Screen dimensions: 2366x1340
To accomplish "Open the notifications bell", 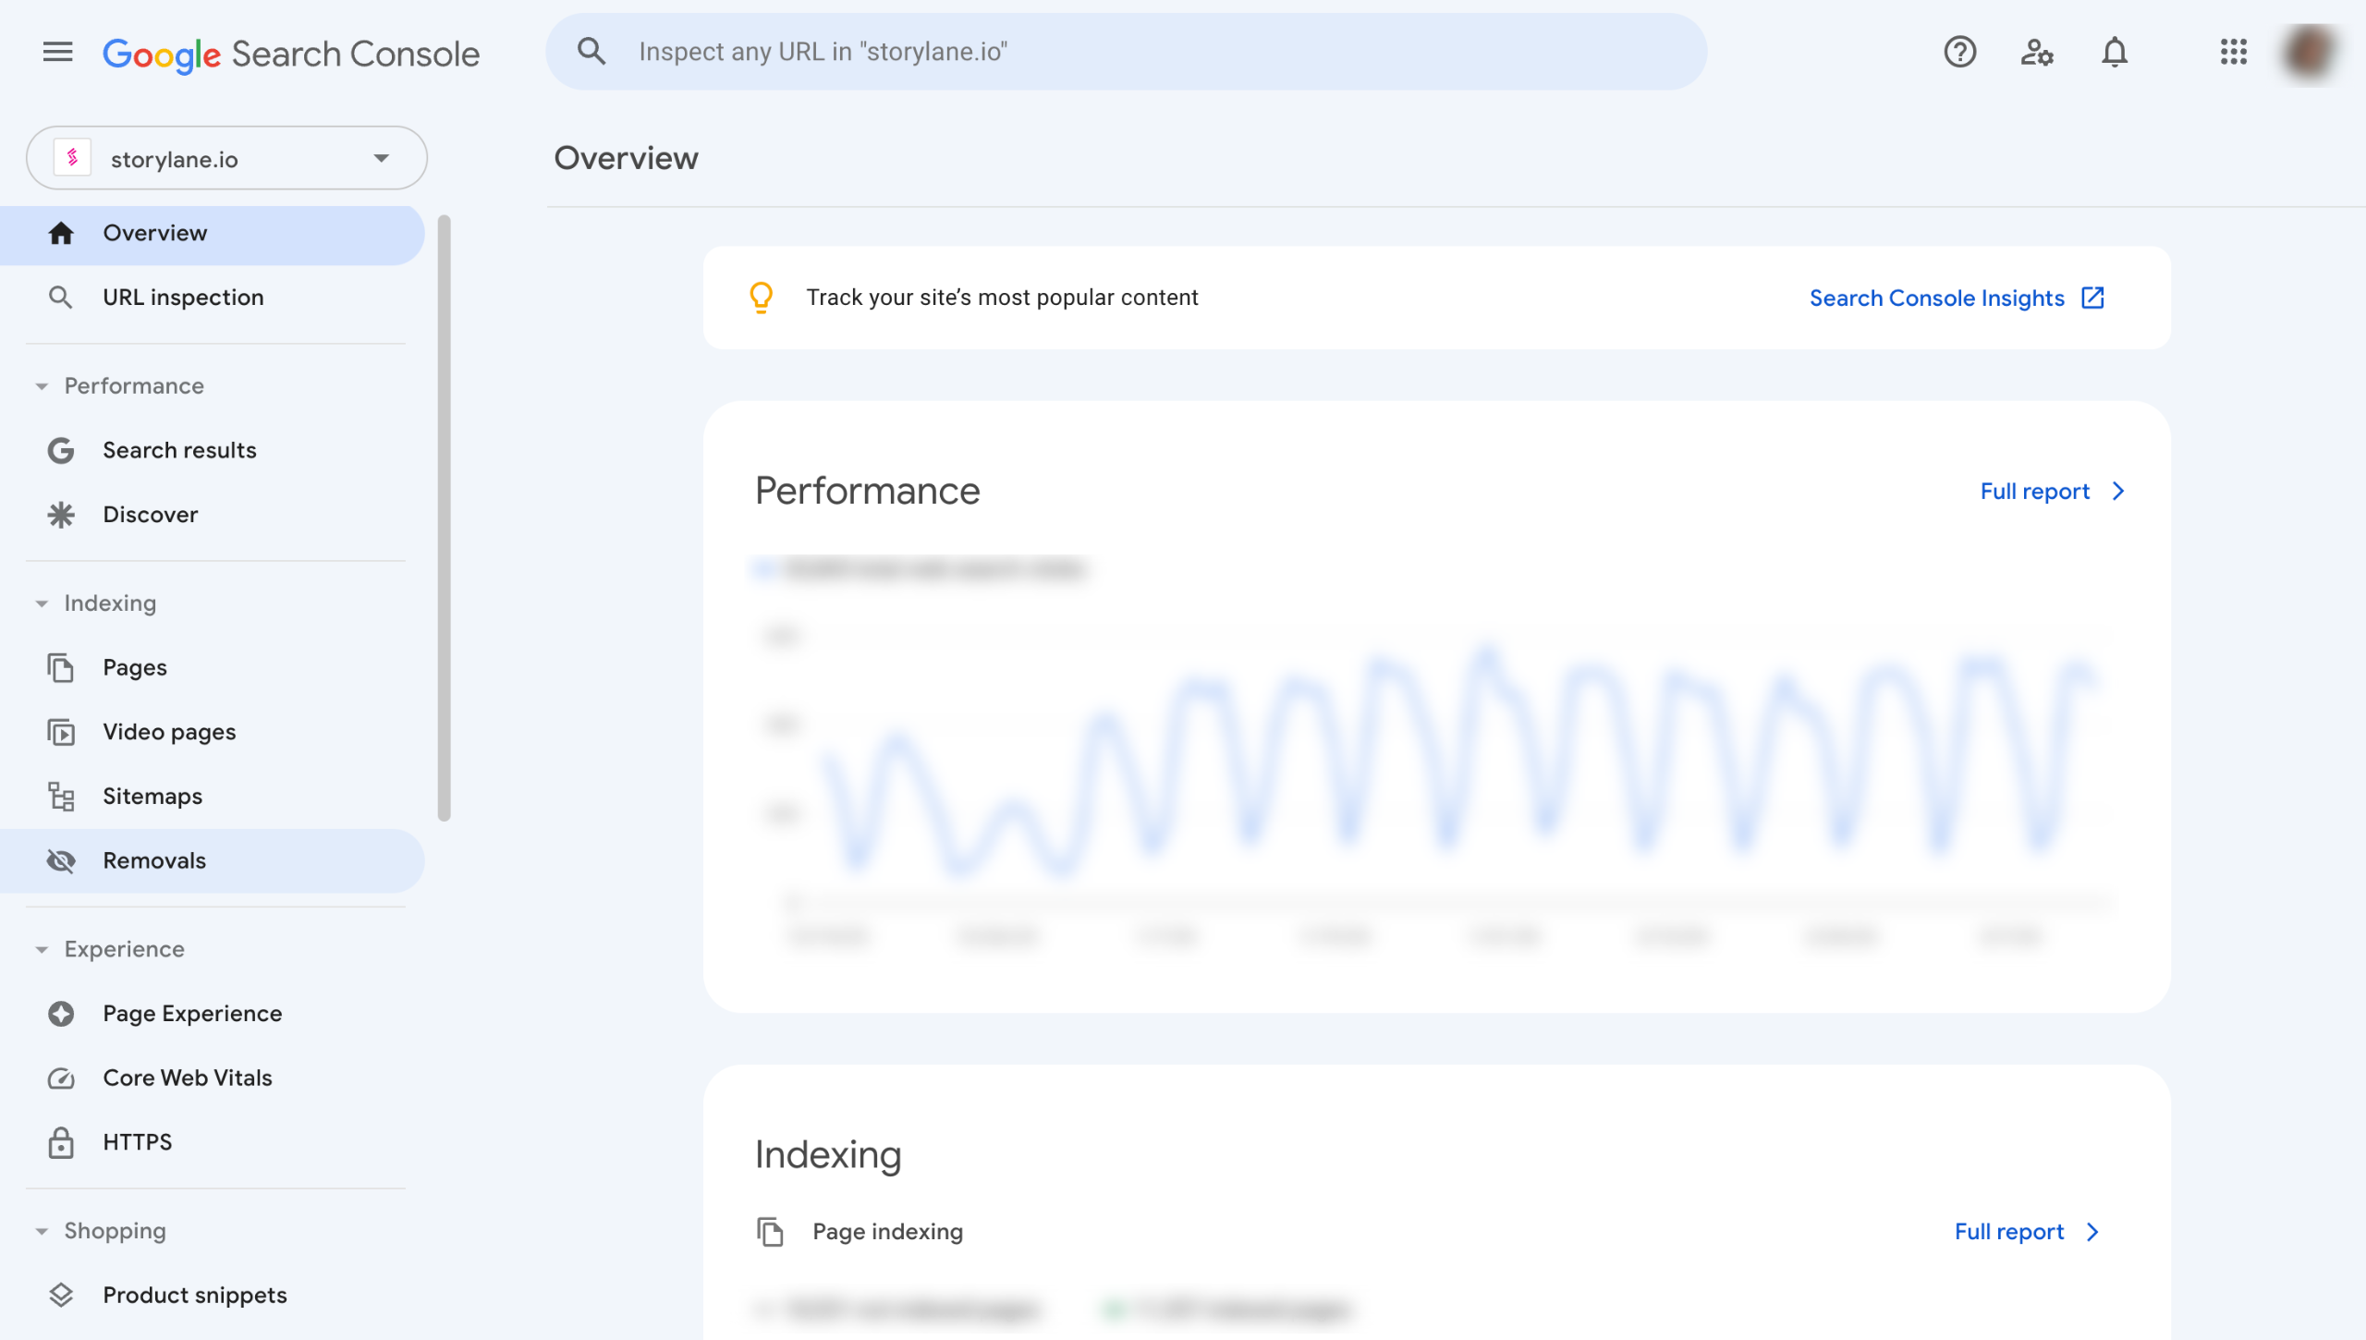I will point(2115,53).
